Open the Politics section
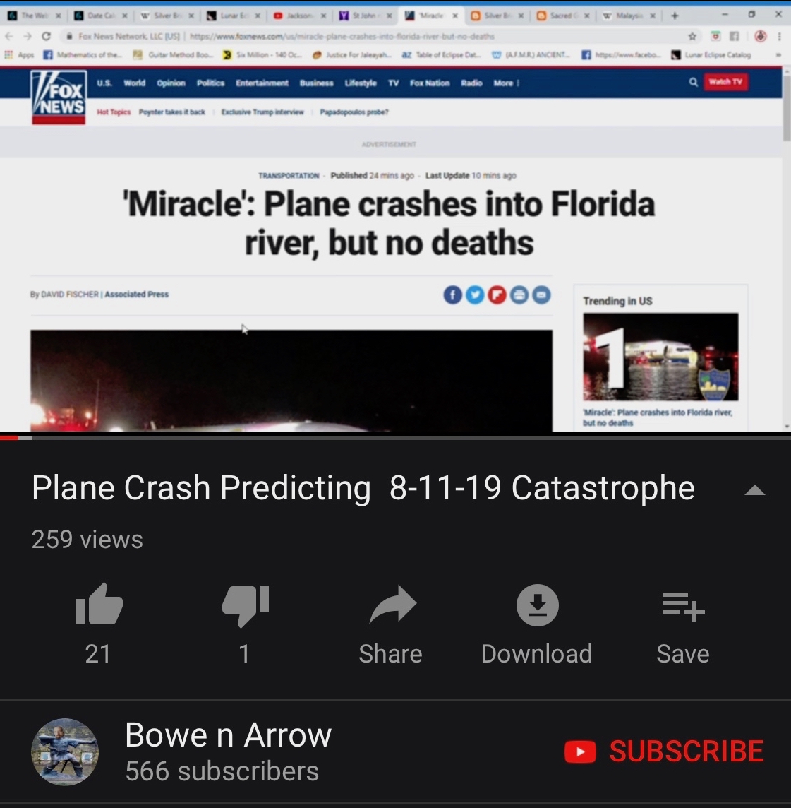Viewport: 791px width, 808px height. [210, 83]
